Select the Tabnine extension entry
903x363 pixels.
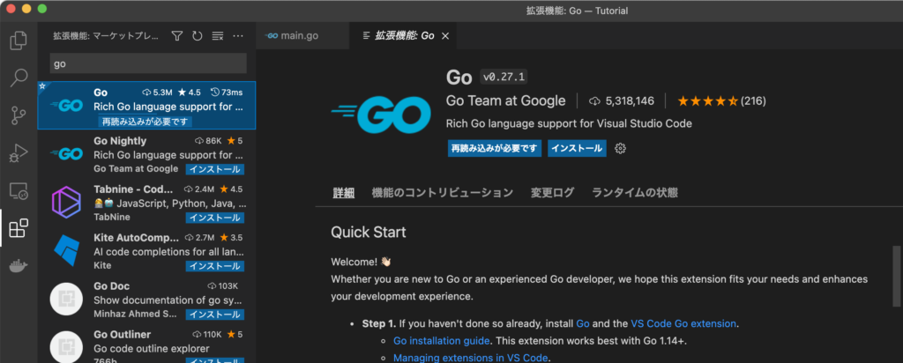coord(147,202)
